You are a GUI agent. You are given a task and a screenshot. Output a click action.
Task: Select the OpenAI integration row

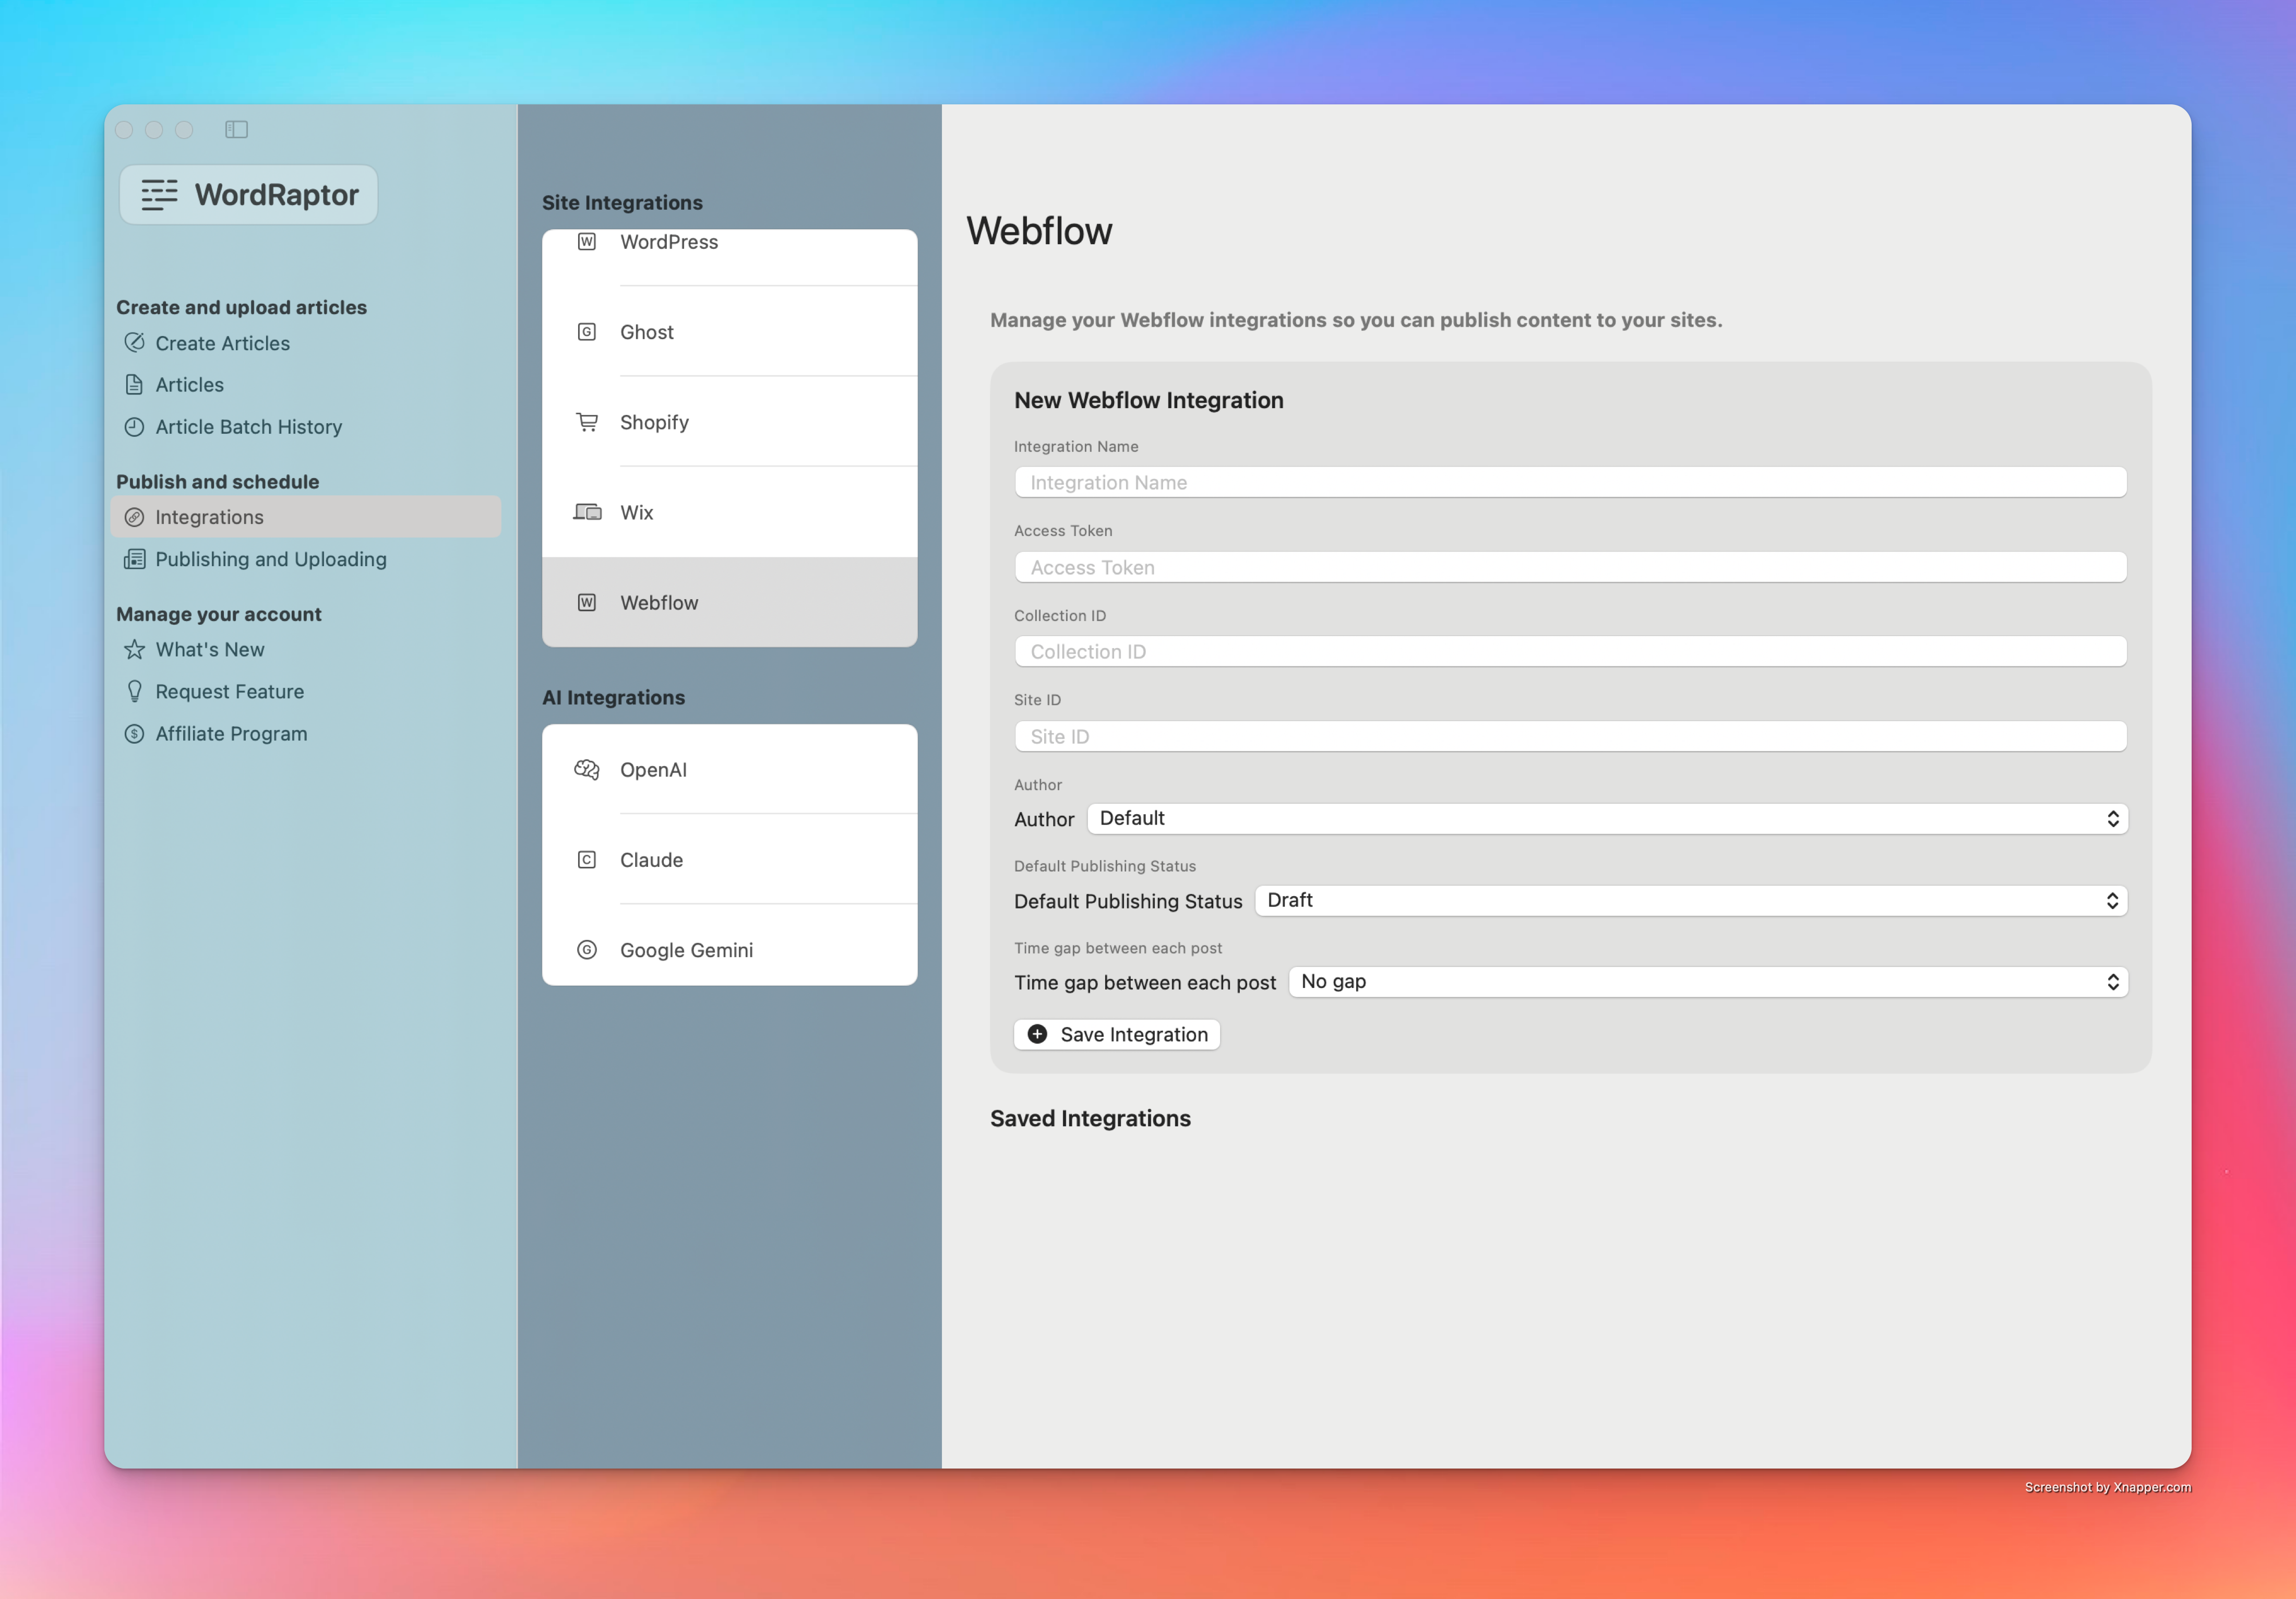pyautogui.click(x=730, y=770)
